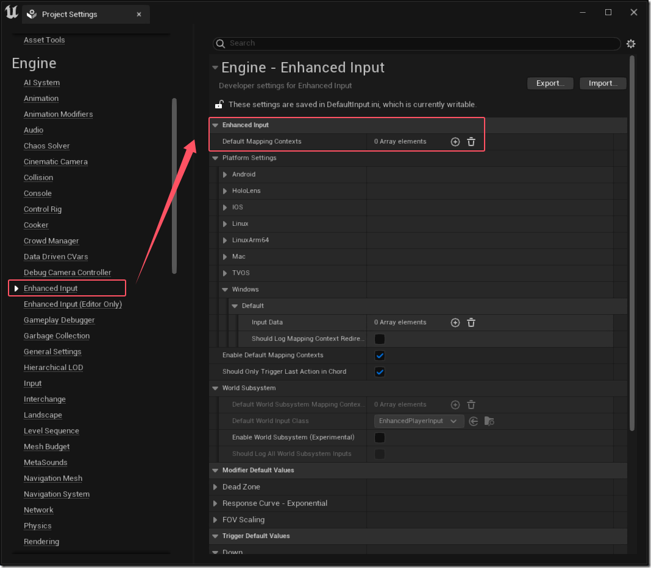Add element to Default Mapping Contexts
This screenshot has width=651, height=568.
pyautogui.click(x=455, y=142)
